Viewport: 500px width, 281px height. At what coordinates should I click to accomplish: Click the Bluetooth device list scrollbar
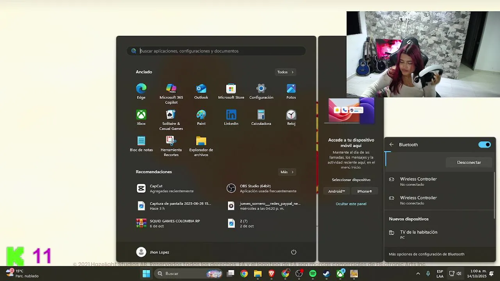coord(495,195)
